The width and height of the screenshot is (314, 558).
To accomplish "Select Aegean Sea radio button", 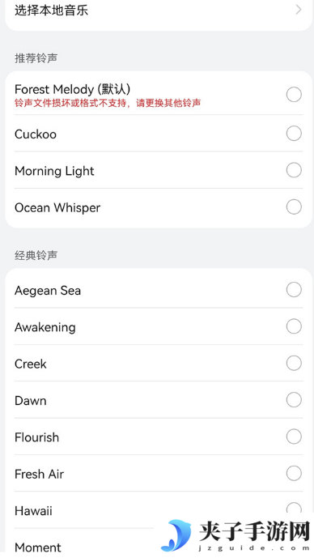I will [294, 290].
